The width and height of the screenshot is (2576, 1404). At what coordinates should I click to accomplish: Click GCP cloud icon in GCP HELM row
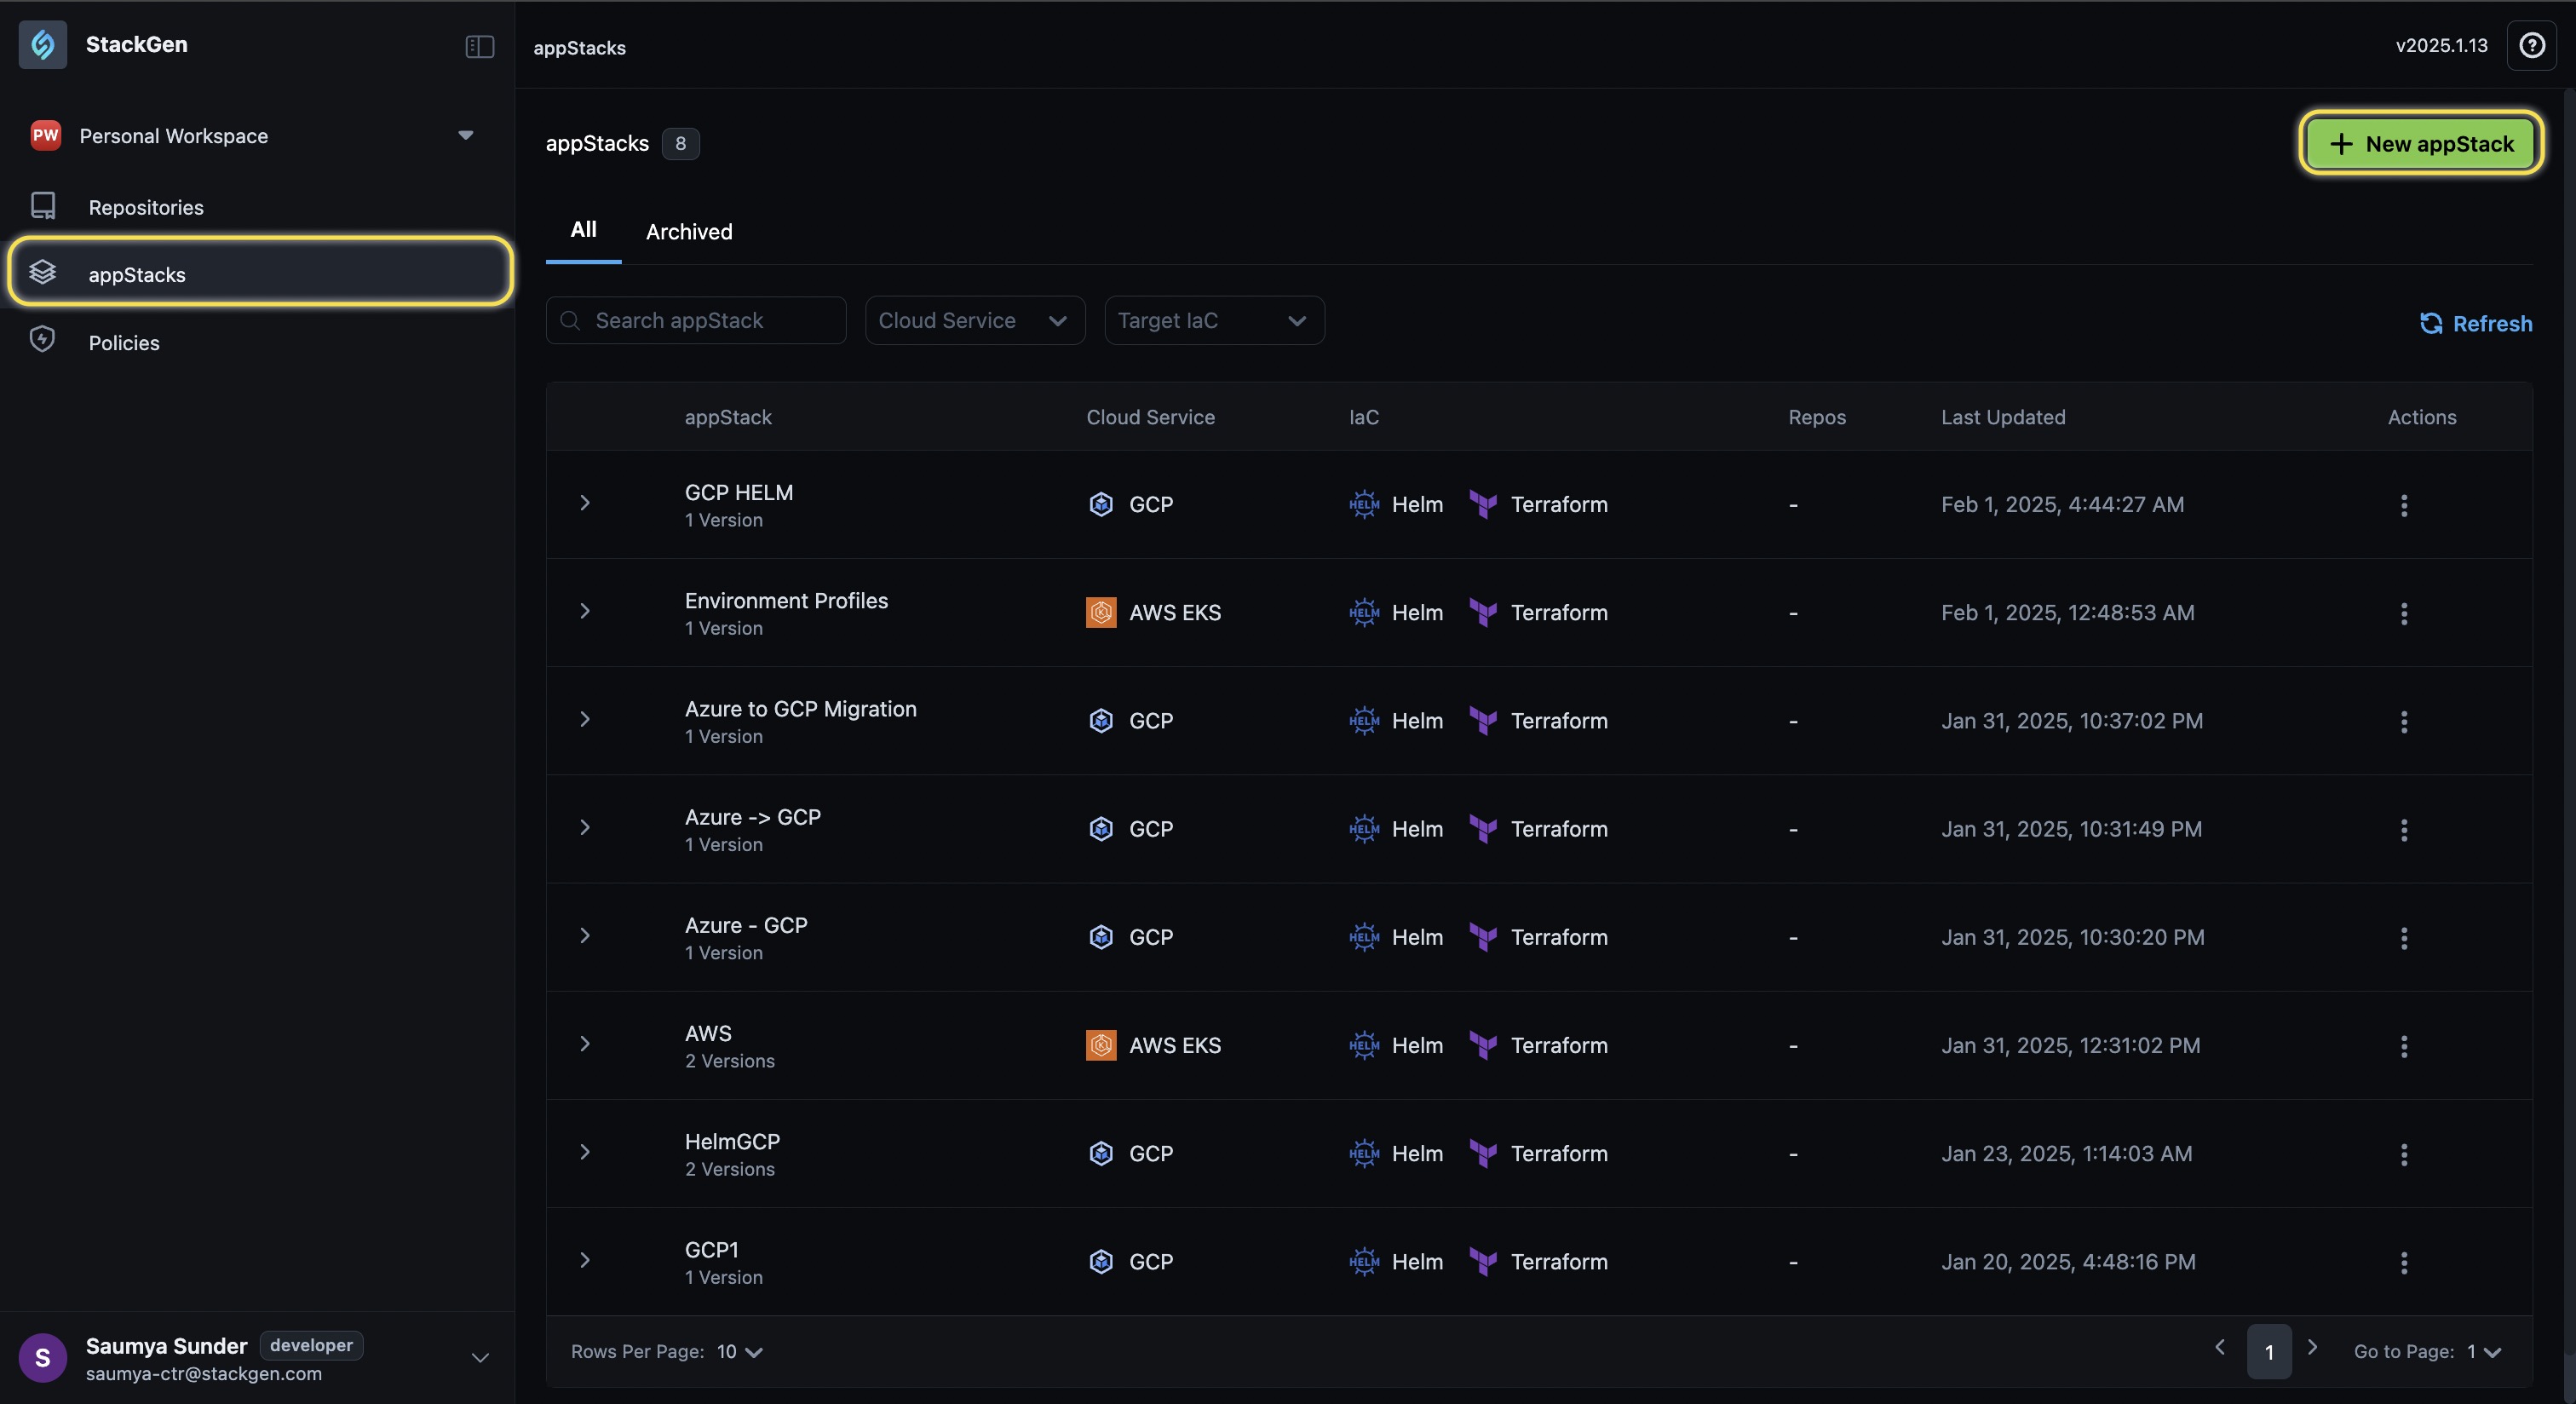tap(1101, 504)
